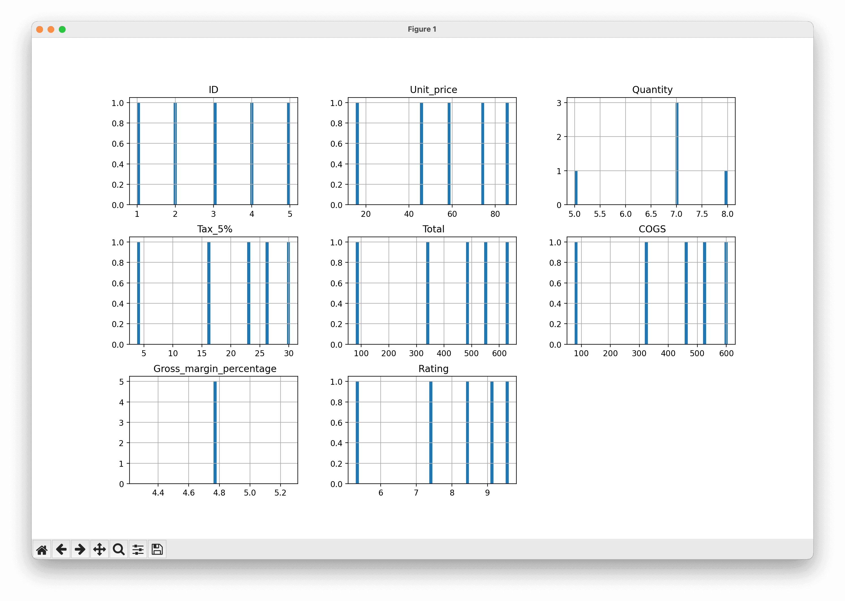Click Unit_price bar just below 20
Image resolution: width=845 pixels, height=601 pixels.
pos(357,154)
